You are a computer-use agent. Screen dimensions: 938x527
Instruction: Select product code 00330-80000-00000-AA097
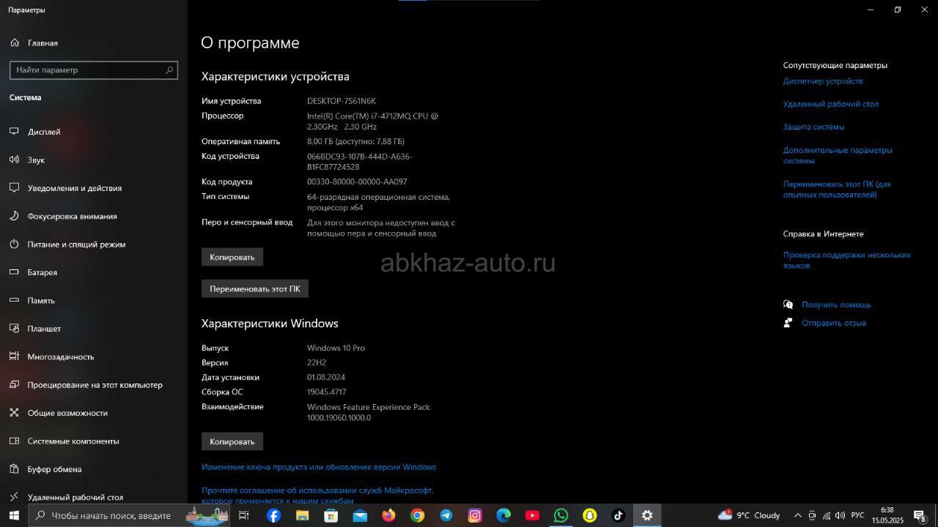[357, 182]
